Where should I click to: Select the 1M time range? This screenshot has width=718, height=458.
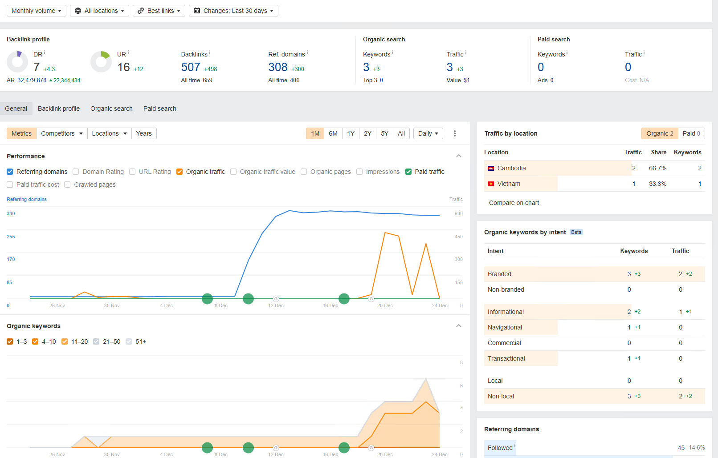[x=315, y=133]
